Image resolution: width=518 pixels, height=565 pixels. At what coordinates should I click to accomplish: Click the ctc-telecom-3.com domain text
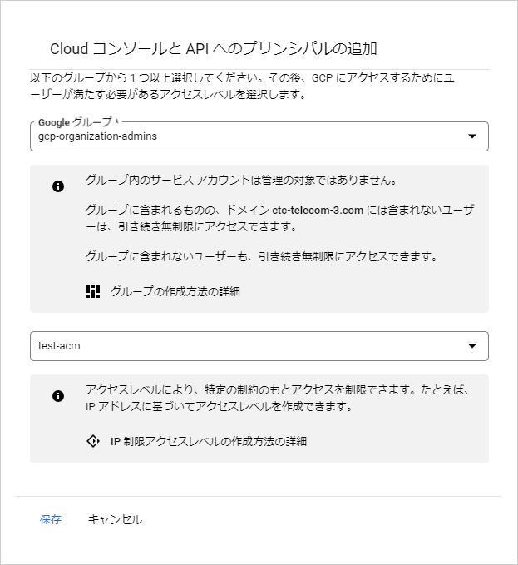(318, 210)
